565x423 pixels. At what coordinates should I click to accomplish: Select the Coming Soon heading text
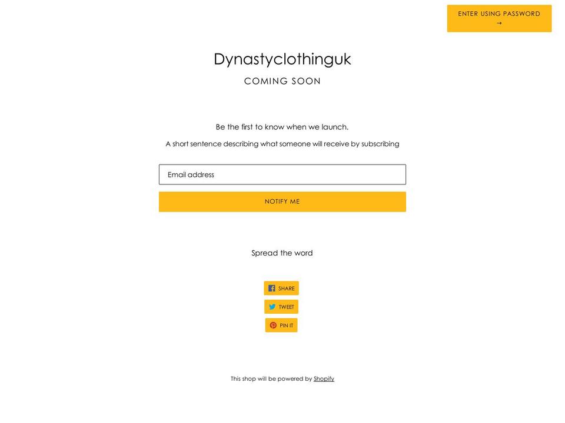tap(282, 81)
